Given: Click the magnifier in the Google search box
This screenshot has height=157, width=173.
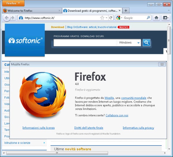Looking at the screenshot, I should pyautogui.click(x=148, y=18).
